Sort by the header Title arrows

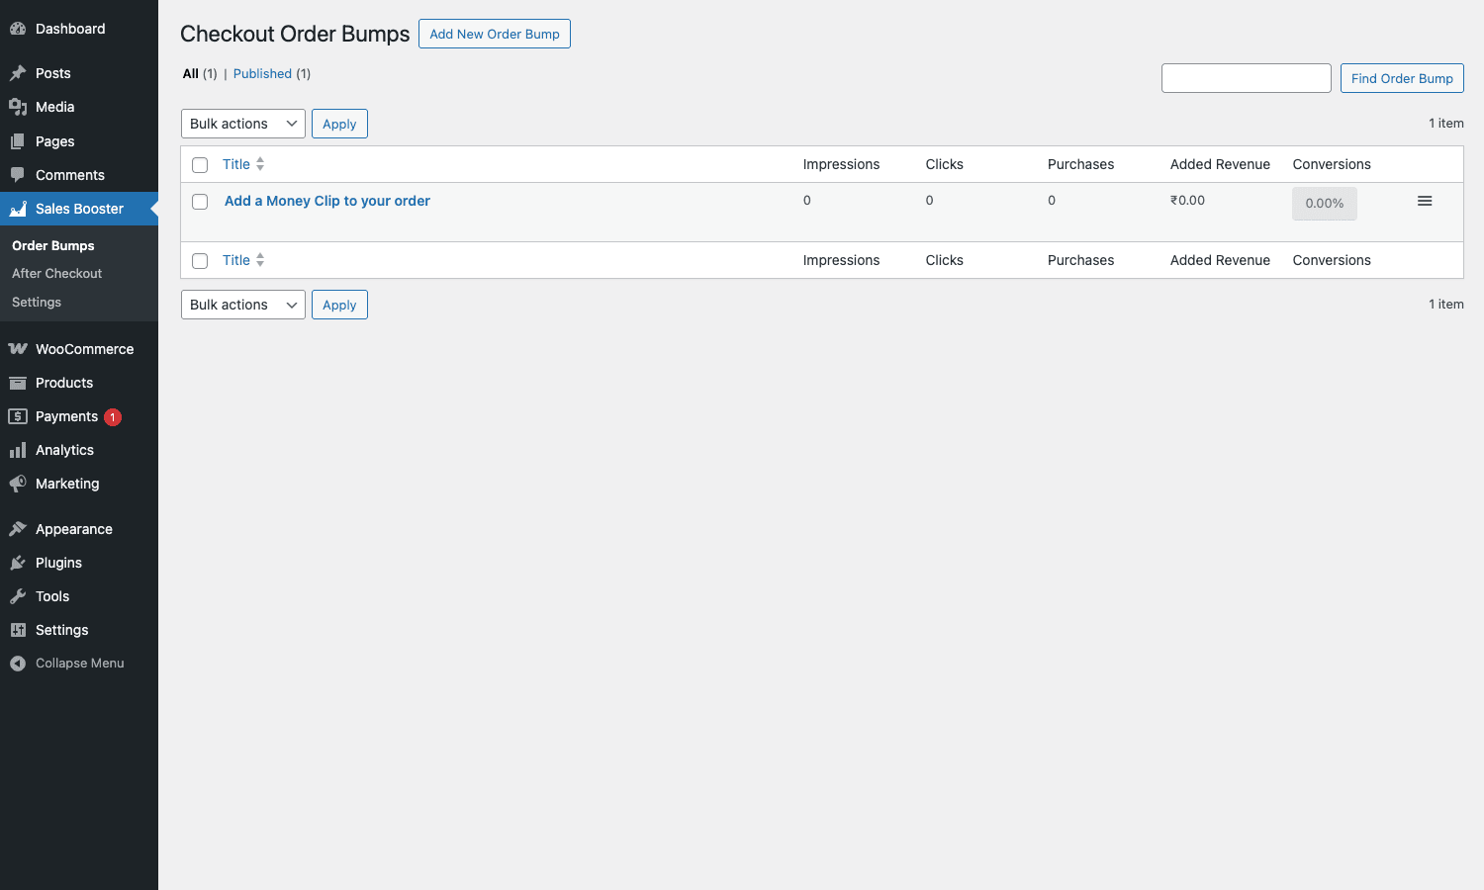[x=260, y=164]
